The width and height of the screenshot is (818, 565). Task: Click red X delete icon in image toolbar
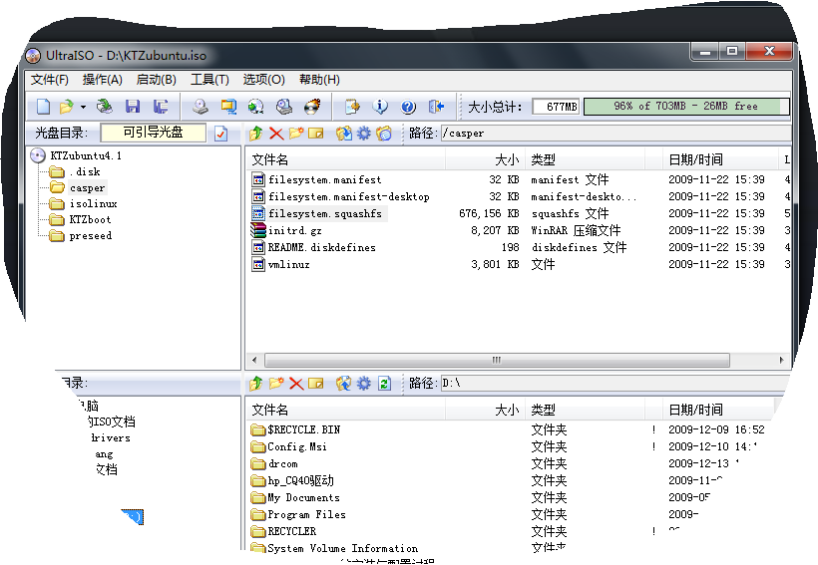coord(276,134)
